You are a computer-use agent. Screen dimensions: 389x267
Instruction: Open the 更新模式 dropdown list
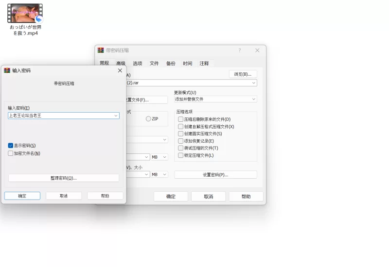(253, 99)
